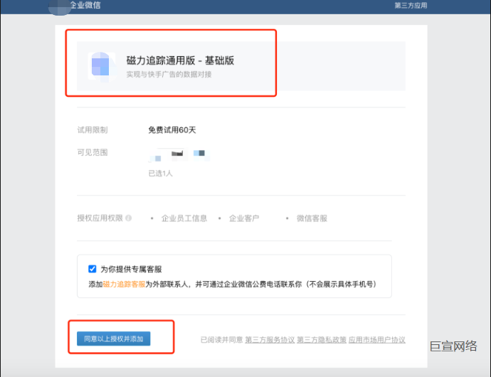Click the 企业微信 logo in header
Image resolution: width=491 pixels, height=377 pixels.
pos(75,5)
